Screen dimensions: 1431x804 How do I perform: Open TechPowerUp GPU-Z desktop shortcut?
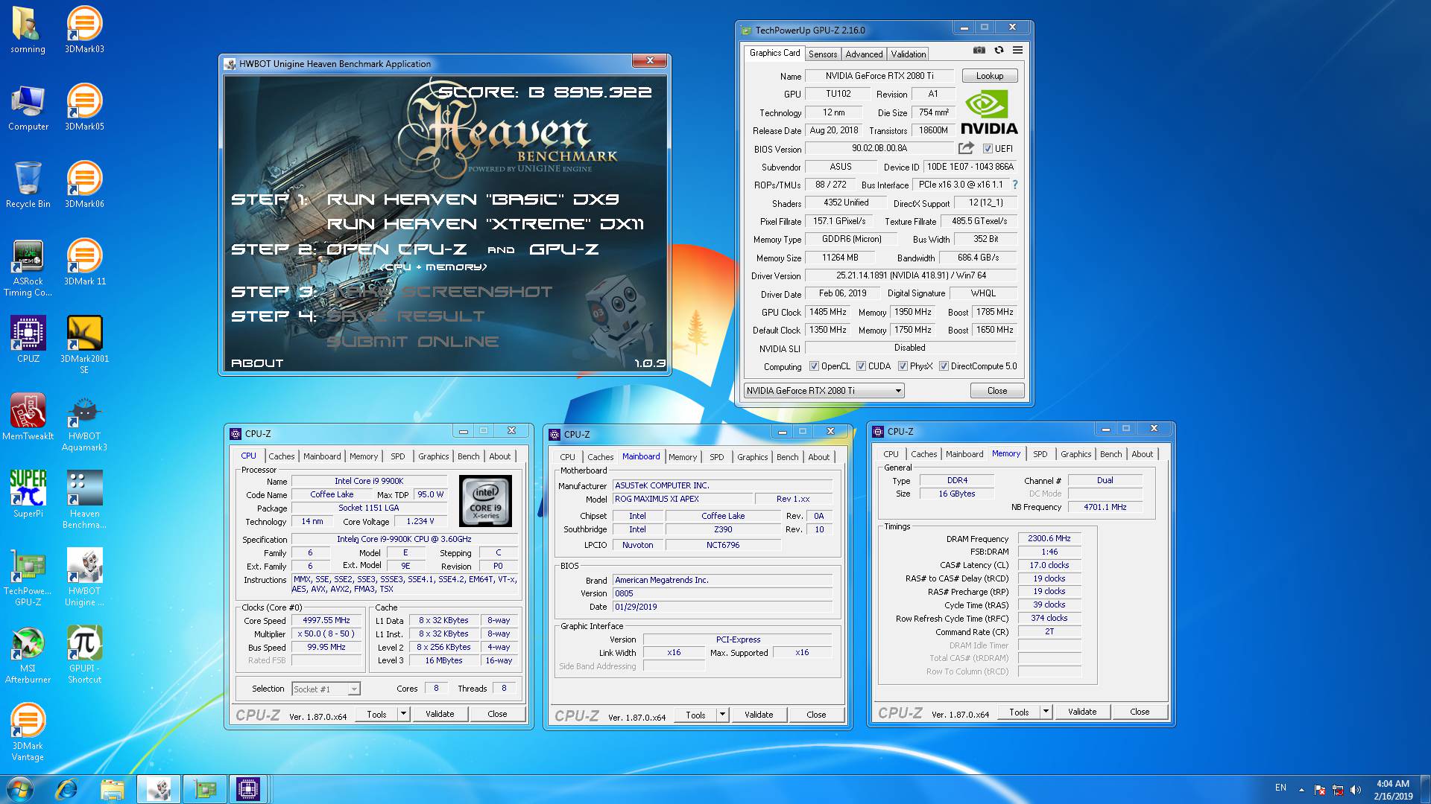(x=28, y=578)
